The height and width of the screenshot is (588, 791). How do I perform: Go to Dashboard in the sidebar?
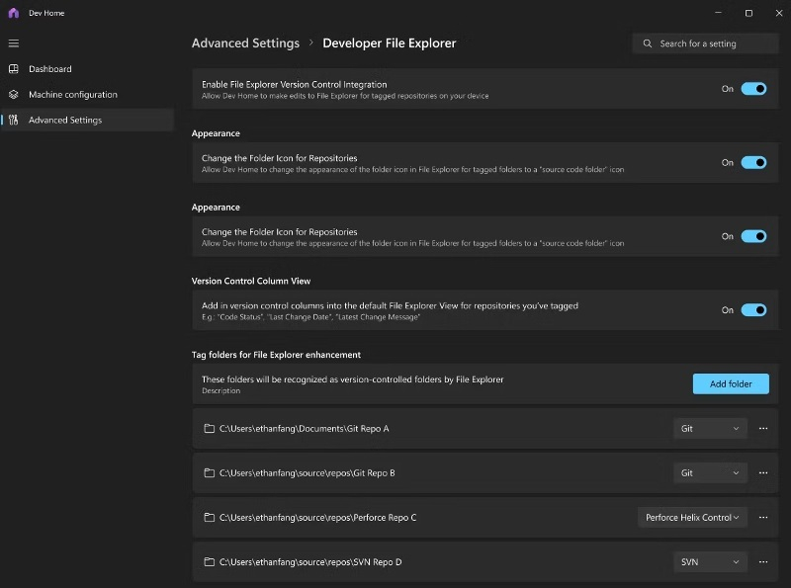pyautogui.click(x=49, y=69)
